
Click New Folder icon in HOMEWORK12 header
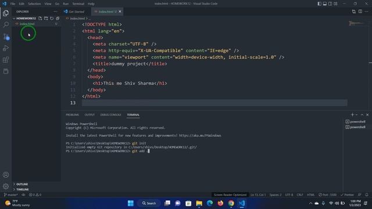pyautogui.click(x=46, y=18)
